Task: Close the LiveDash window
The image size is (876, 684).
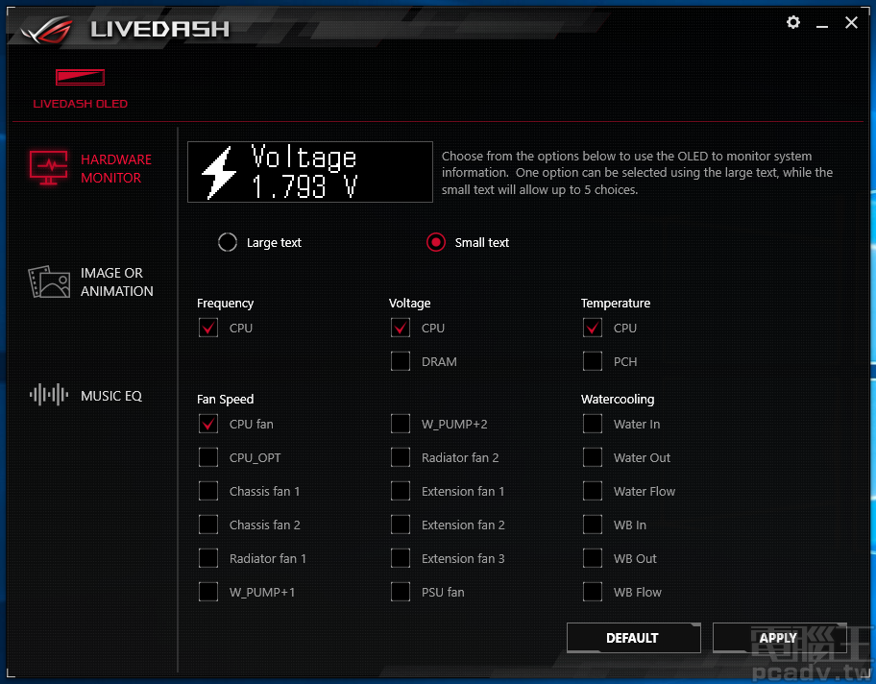Action: click(x=851, y=23)
